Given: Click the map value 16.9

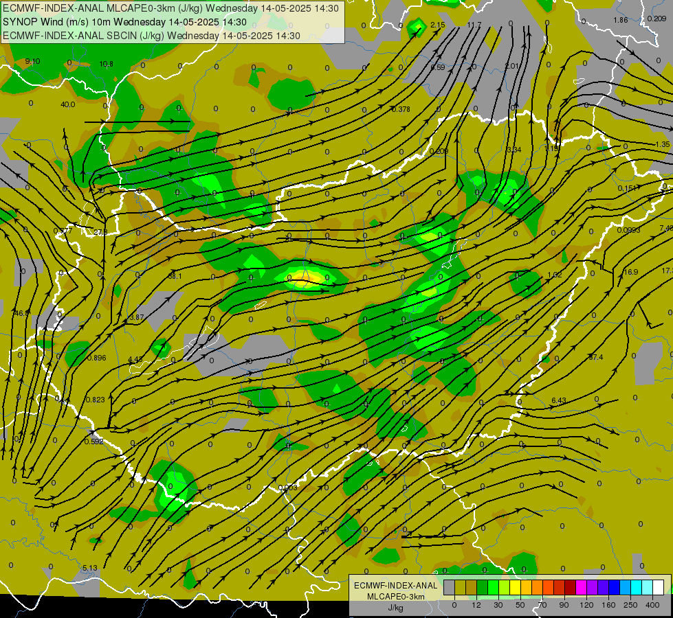Looking at the screenshot, I should pos(631,273).
